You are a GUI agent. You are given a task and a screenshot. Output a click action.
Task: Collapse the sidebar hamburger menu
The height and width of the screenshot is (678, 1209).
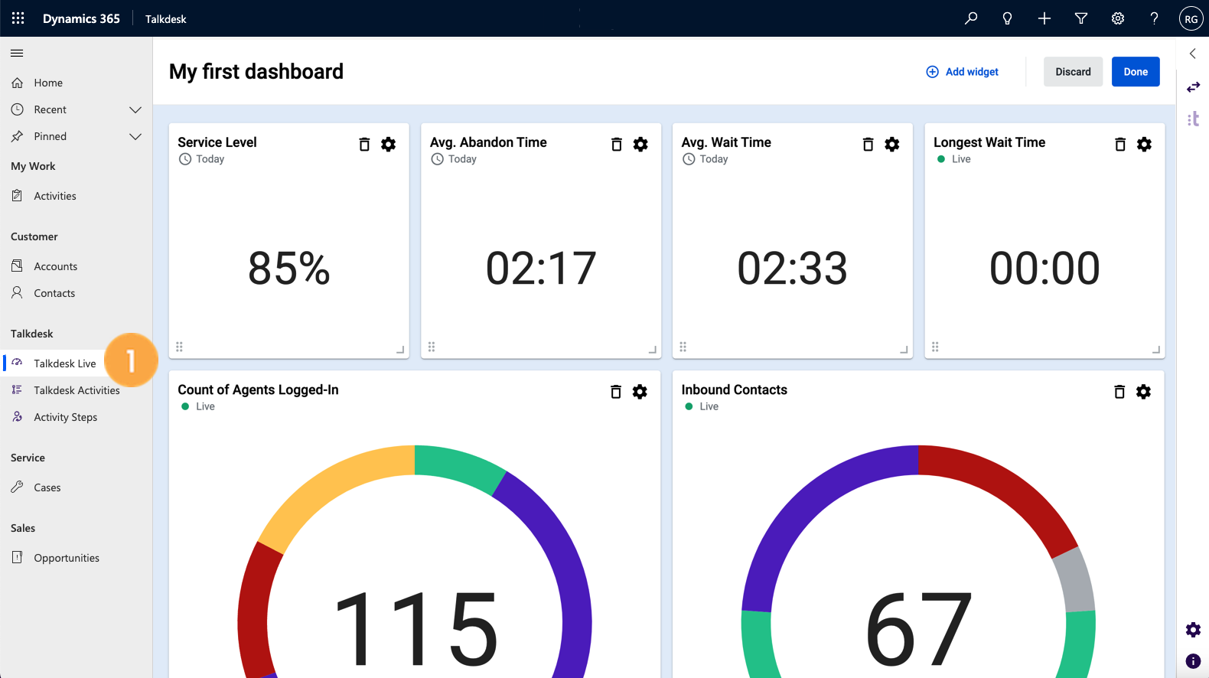pos(17,53)
